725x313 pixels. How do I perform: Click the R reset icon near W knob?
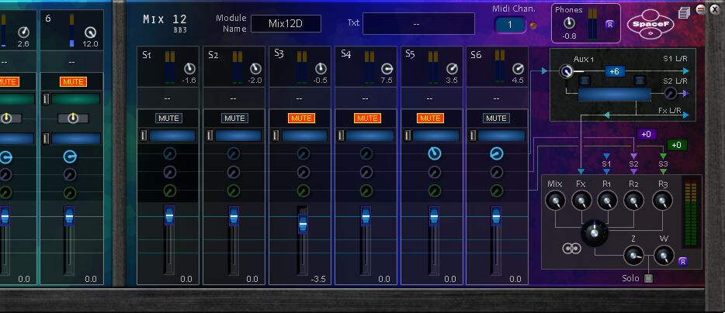point(682,262)
